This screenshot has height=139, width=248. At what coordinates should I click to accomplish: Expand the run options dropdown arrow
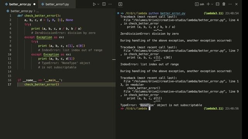tap(98, 4)
